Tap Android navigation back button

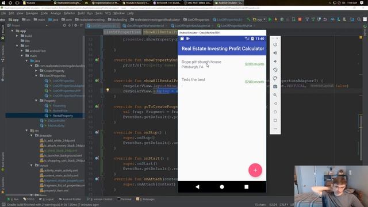coord(197,187)
